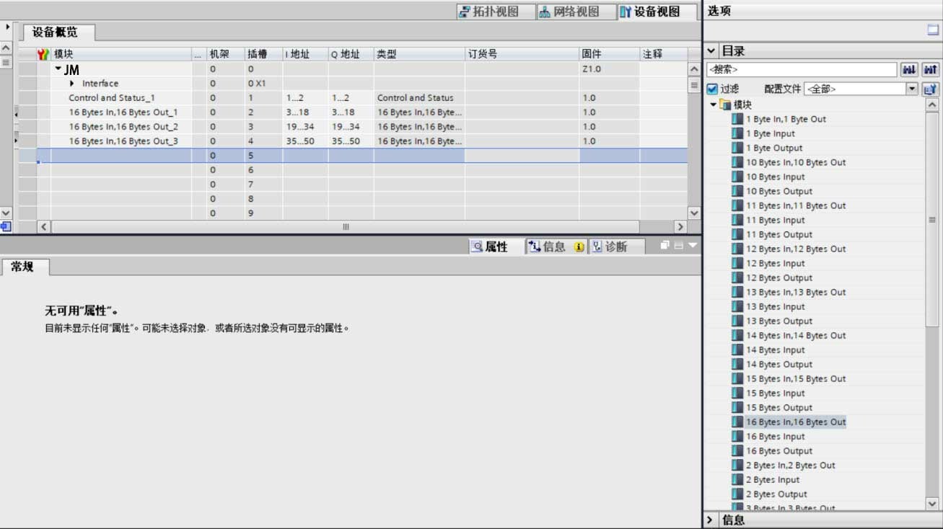
Task: Collapse the JM device tree node
Action: pyautogui.click(x=58, y=69)
